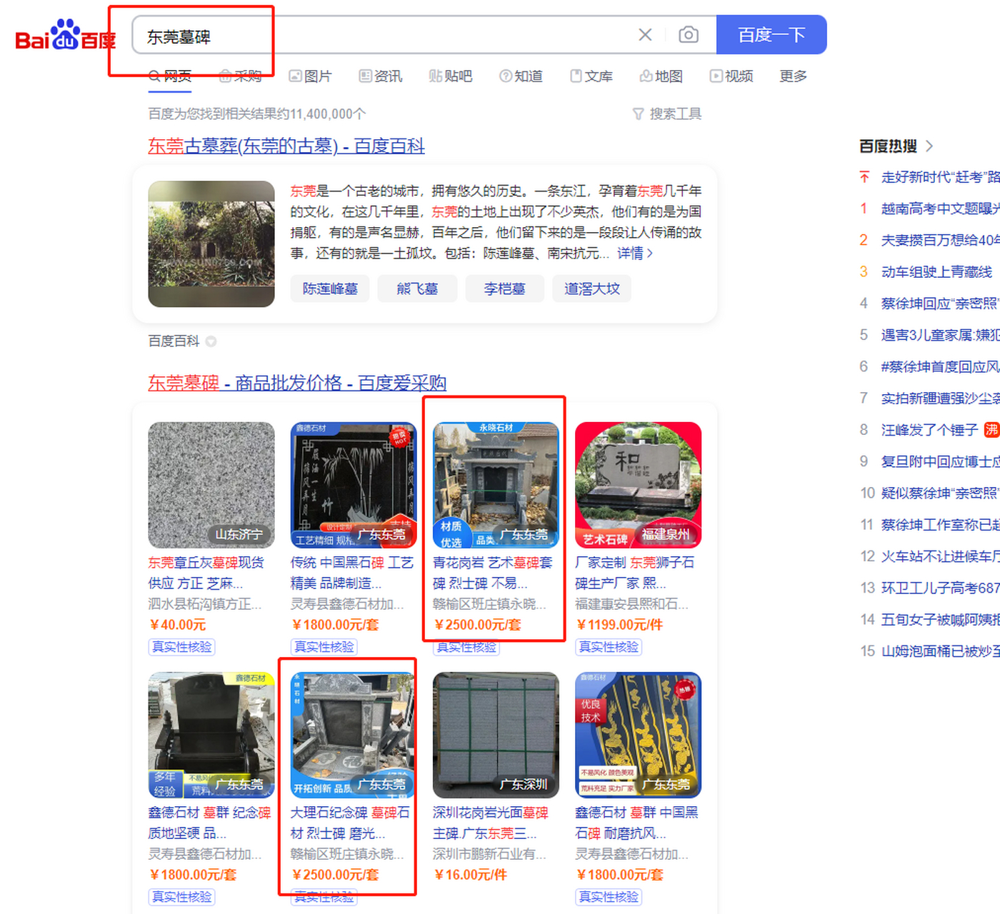This screenshot has height=914, width=1000.
Task: Open 深圳花岗岩光面墓碑 product title
Action: (491, 823)
